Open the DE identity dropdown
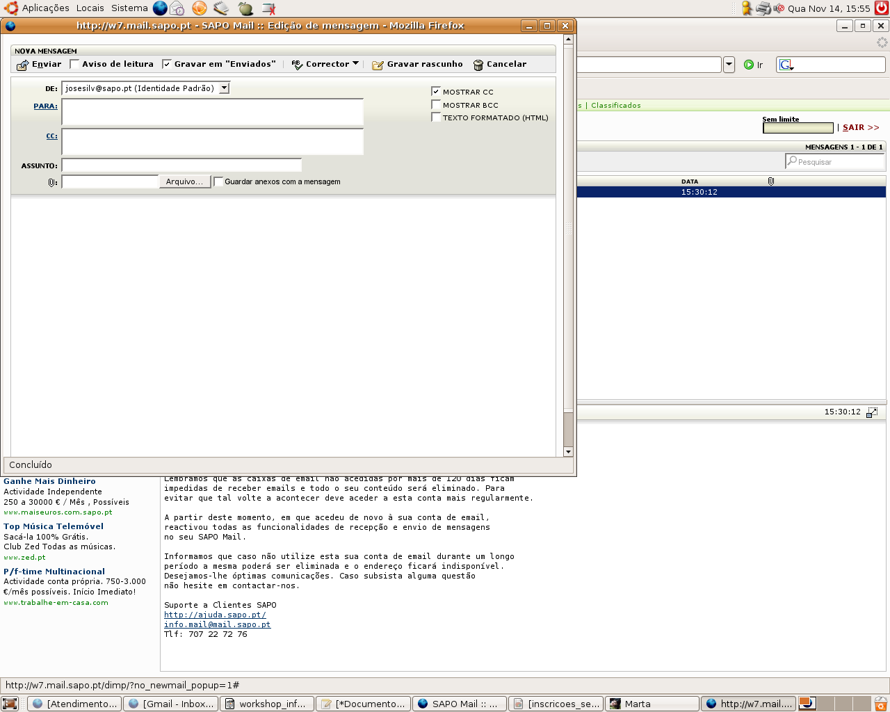 tap(224, 88)
